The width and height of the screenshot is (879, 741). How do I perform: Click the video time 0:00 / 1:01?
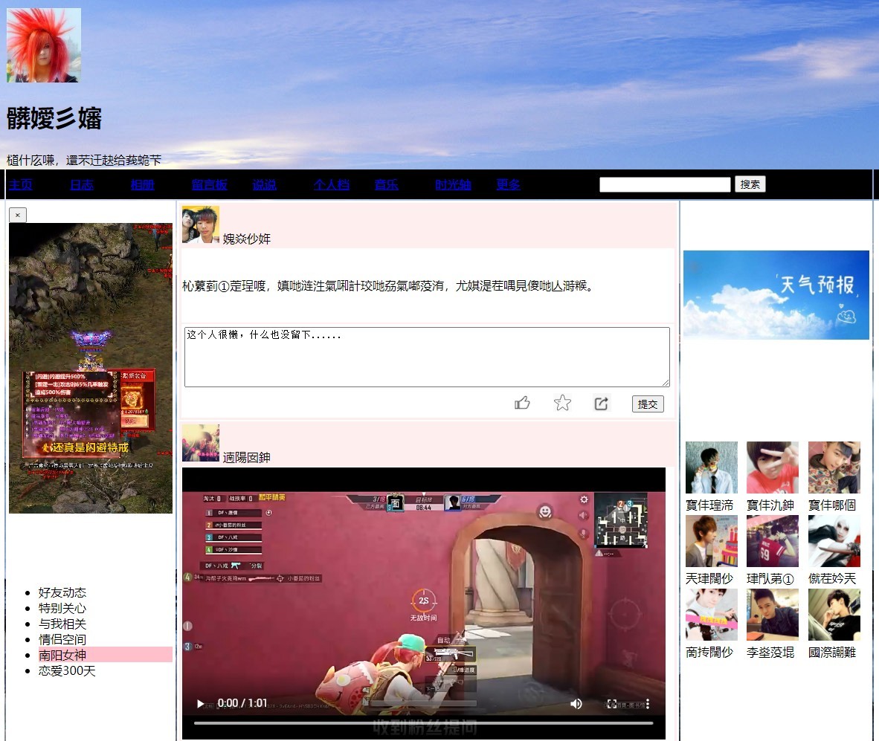242,703
